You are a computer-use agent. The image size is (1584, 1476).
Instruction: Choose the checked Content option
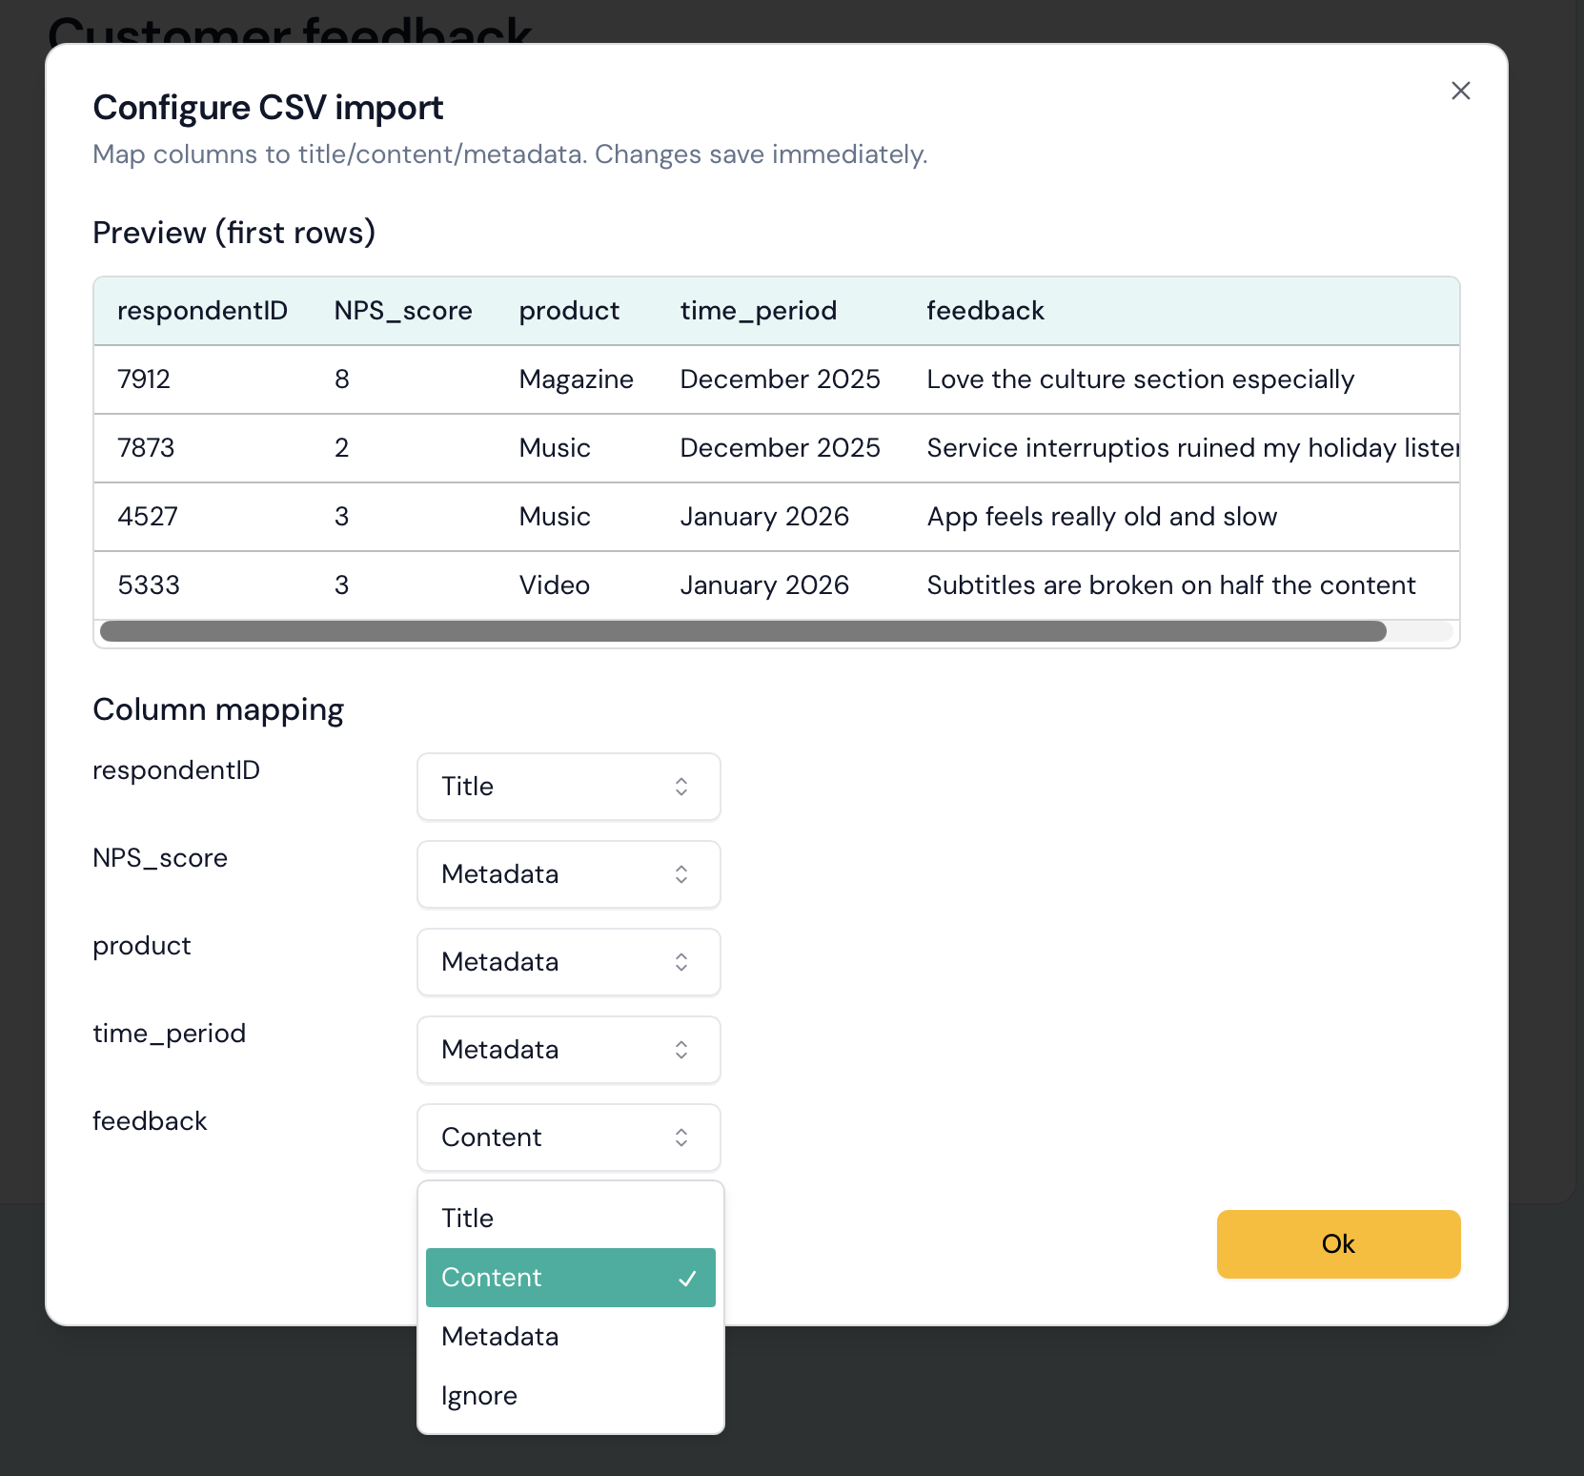(570, 1278)
